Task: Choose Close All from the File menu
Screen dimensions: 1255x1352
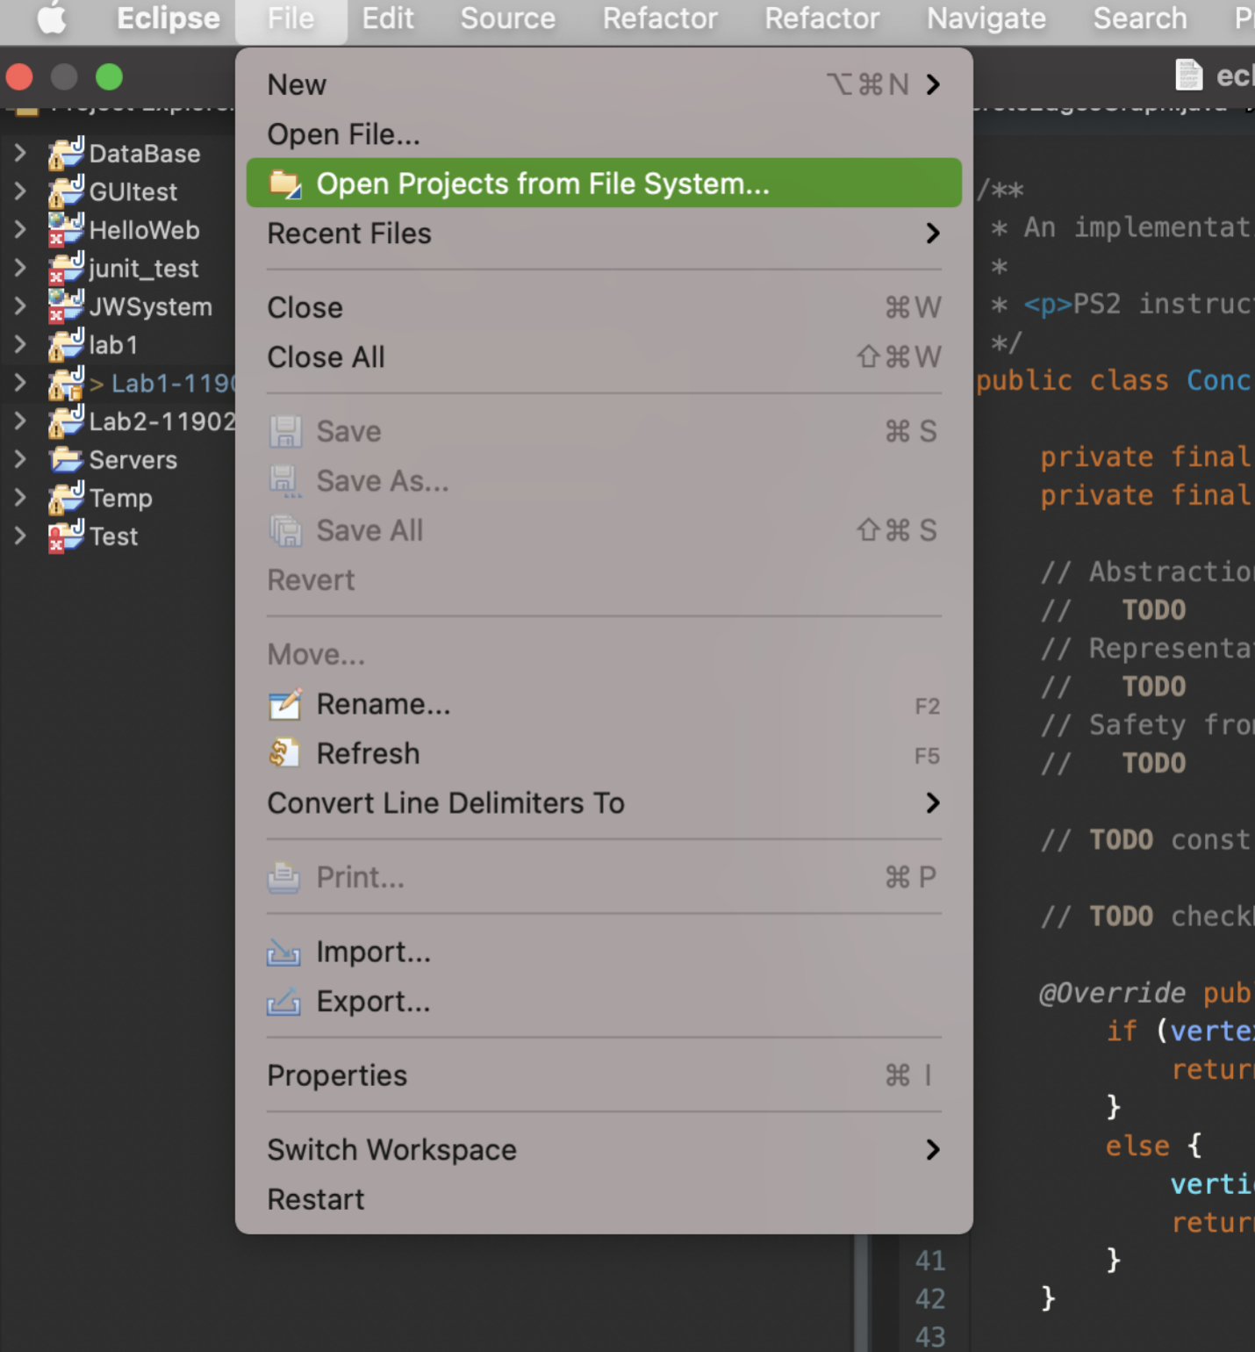Action: point(604,357)
